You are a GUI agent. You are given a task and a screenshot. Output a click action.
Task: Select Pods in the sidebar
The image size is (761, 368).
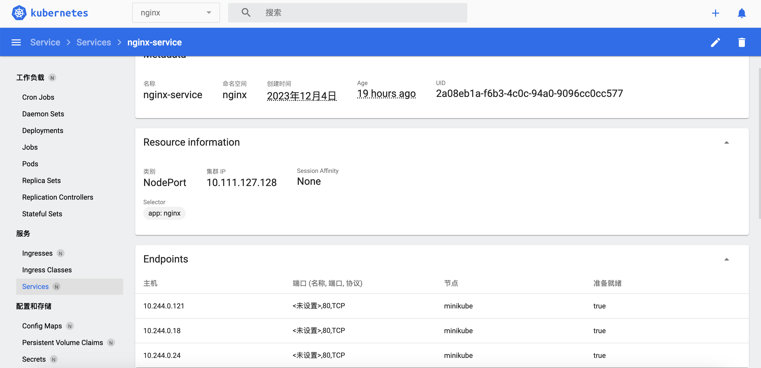coord(30,164)
